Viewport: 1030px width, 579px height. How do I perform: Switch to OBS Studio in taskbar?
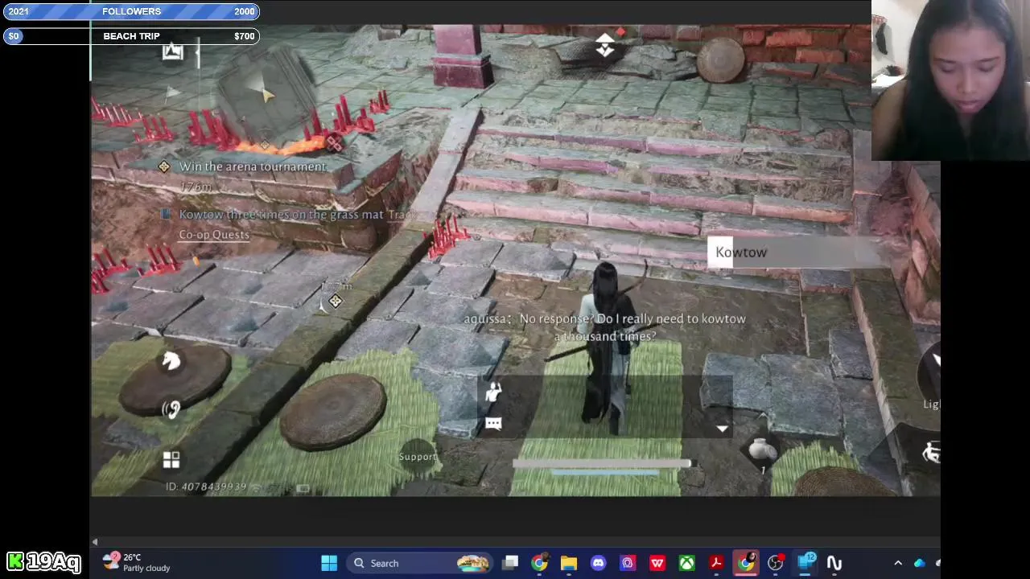pos(776,563)
